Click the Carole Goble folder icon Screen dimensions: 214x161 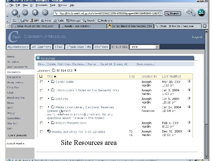pos(53,81)
